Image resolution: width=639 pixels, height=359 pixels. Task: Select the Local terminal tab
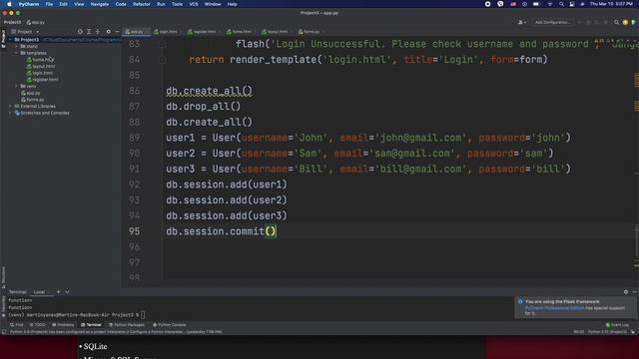click(39, 292)
